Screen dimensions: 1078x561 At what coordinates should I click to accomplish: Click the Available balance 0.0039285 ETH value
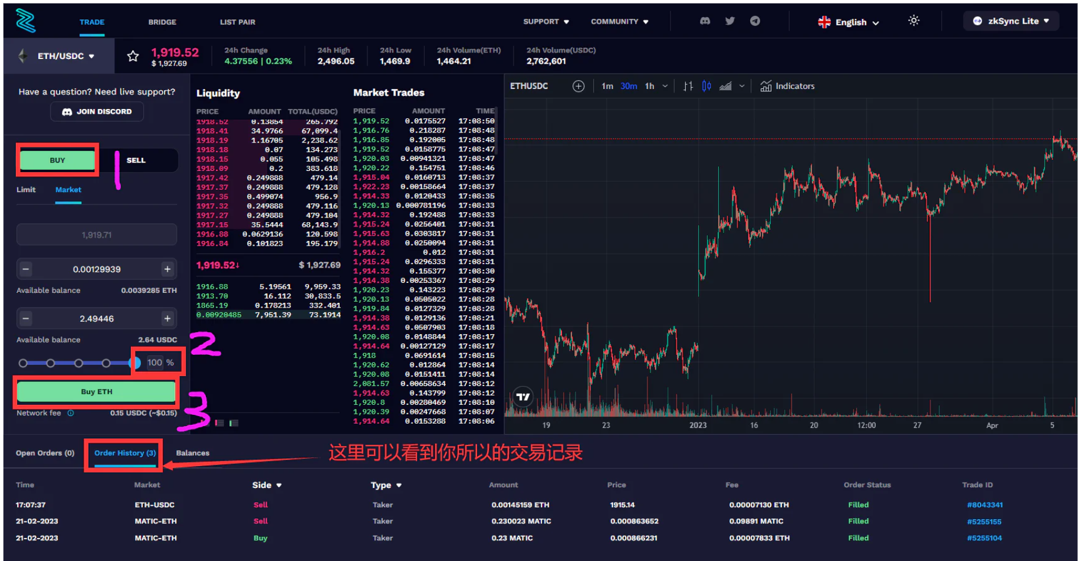pyautogui.click(x=149, y=291)
